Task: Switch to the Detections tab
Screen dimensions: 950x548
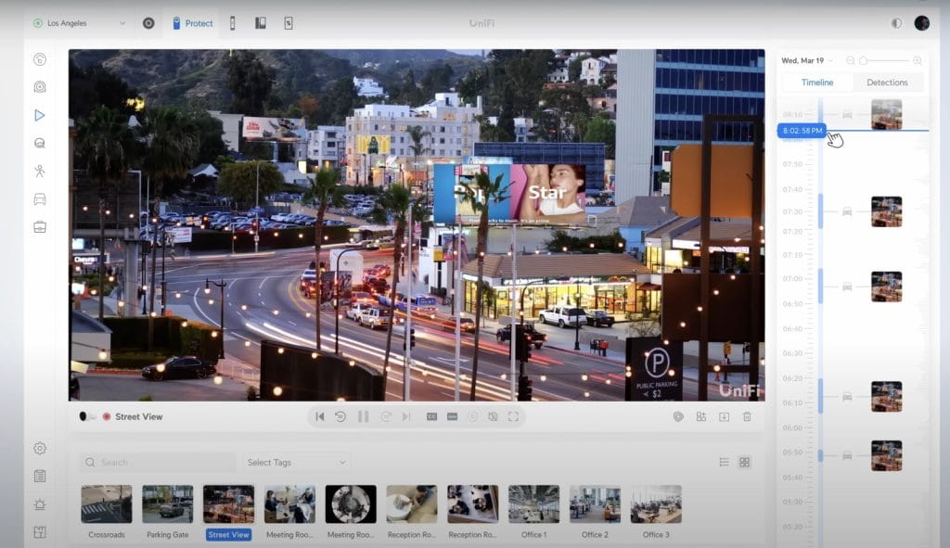Action: [x=887, y=82]
